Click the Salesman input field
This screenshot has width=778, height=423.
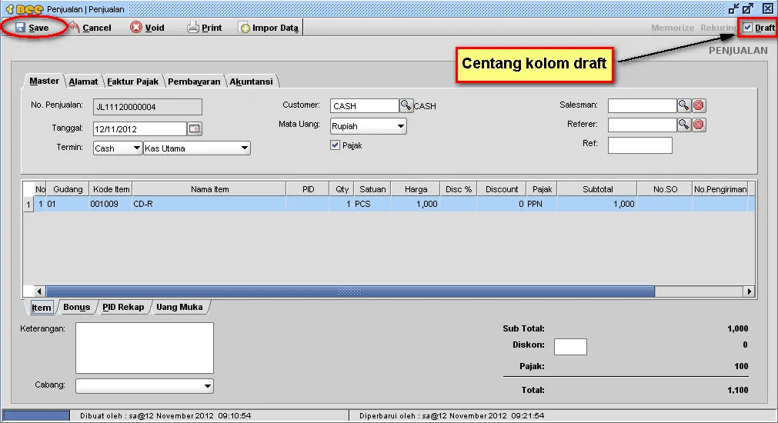pos(642,105)
